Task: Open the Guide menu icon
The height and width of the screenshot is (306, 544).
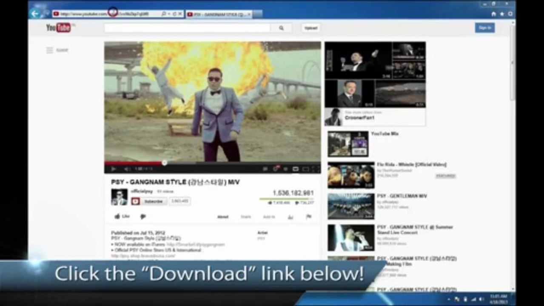Action: point(50,50)
